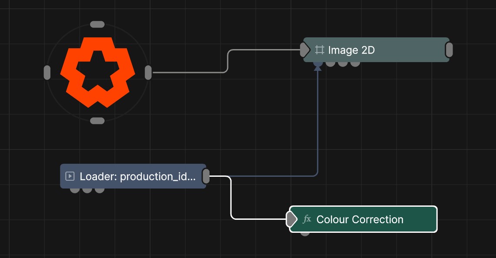Select the root node's left connector port

point(47,73)
